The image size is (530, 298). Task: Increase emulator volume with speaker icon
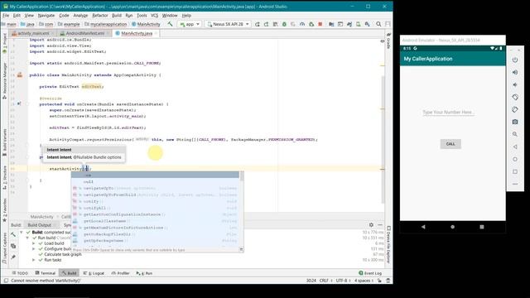click(x=515, y=72)
